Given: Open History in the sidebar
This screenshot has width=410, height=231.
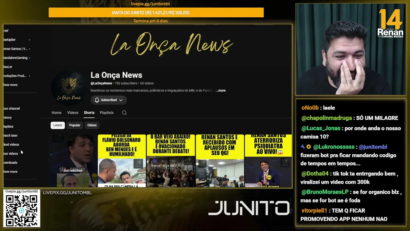Looking at the screenshot, I should pyautogui.click(x=8, y=117).
